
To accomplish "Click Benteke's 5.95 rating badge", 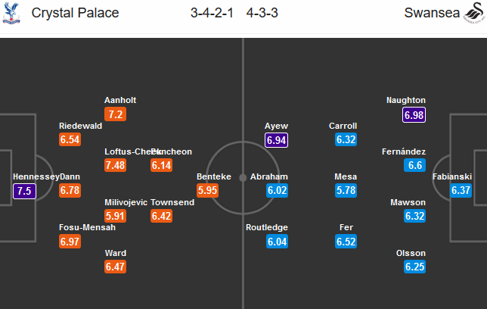I will point(208,191).
